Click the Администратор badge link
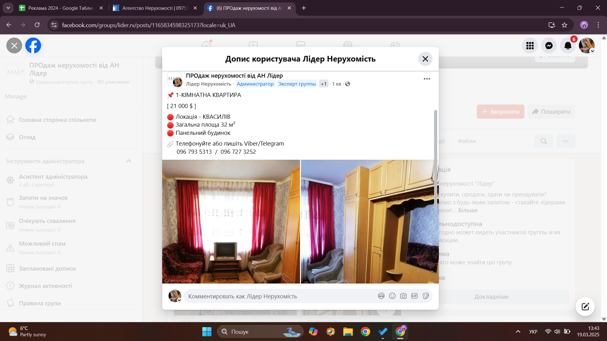This screenshot has width=607, height=341. pyautogui.click(x=255, y=84)
